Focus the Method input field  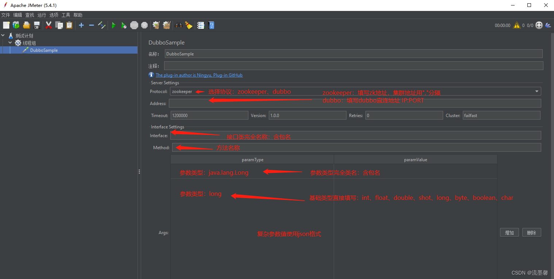click(x=357, y=147)
